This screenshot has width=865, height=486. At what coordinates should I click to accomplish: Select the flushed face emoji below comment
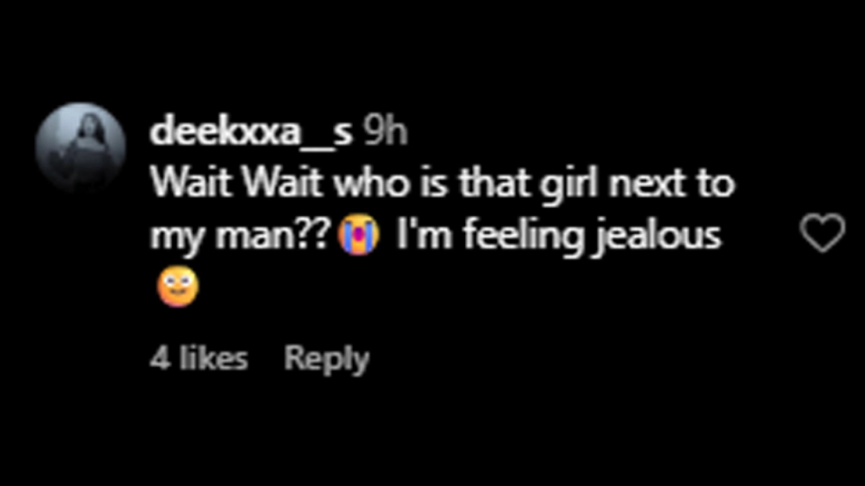coord(177,289)
